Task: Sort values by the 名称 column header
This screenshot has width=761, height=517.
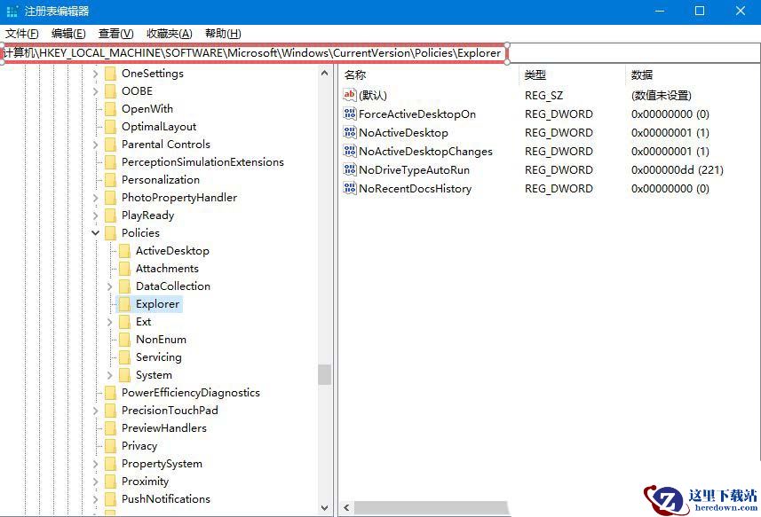Action: 355,74
